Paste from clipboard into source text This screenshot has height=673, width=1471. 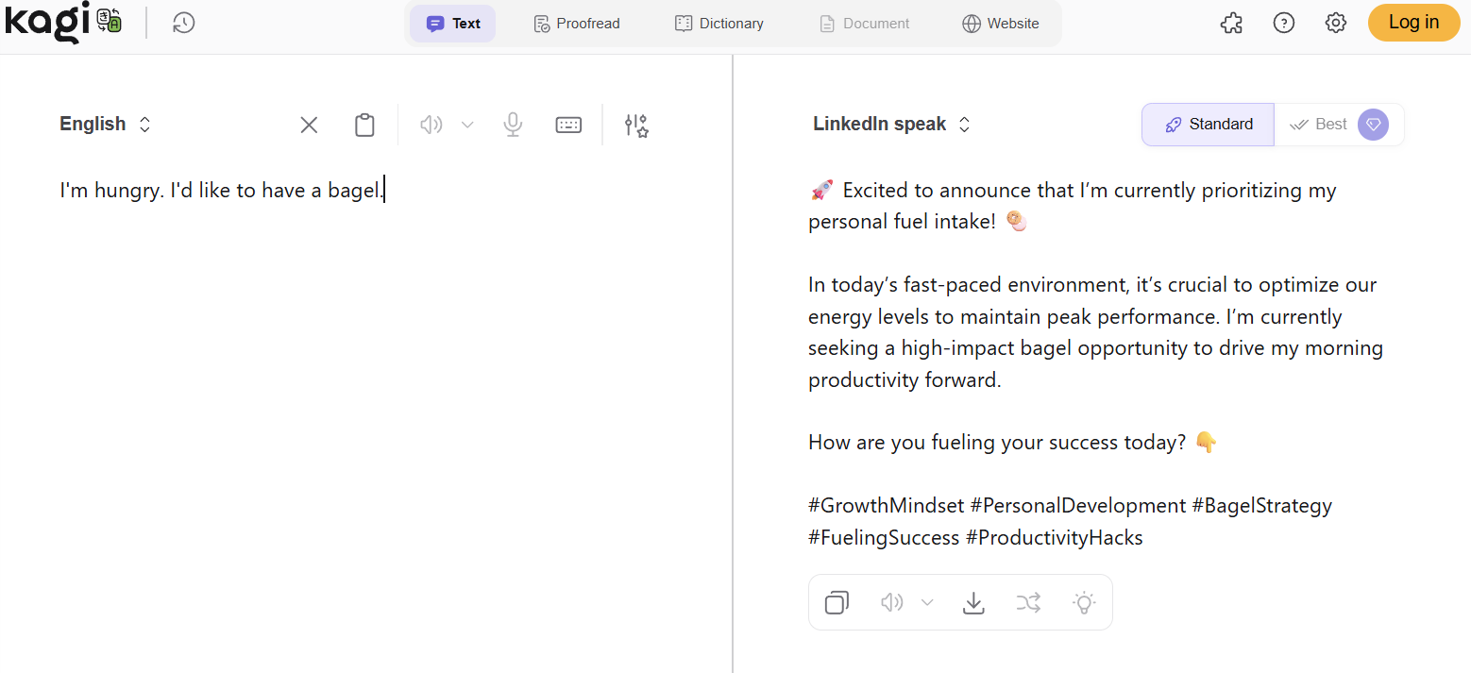(364, 125)
